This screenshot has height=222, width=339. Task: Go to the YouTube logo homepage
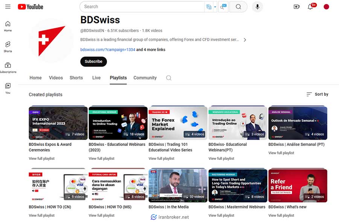31,7
